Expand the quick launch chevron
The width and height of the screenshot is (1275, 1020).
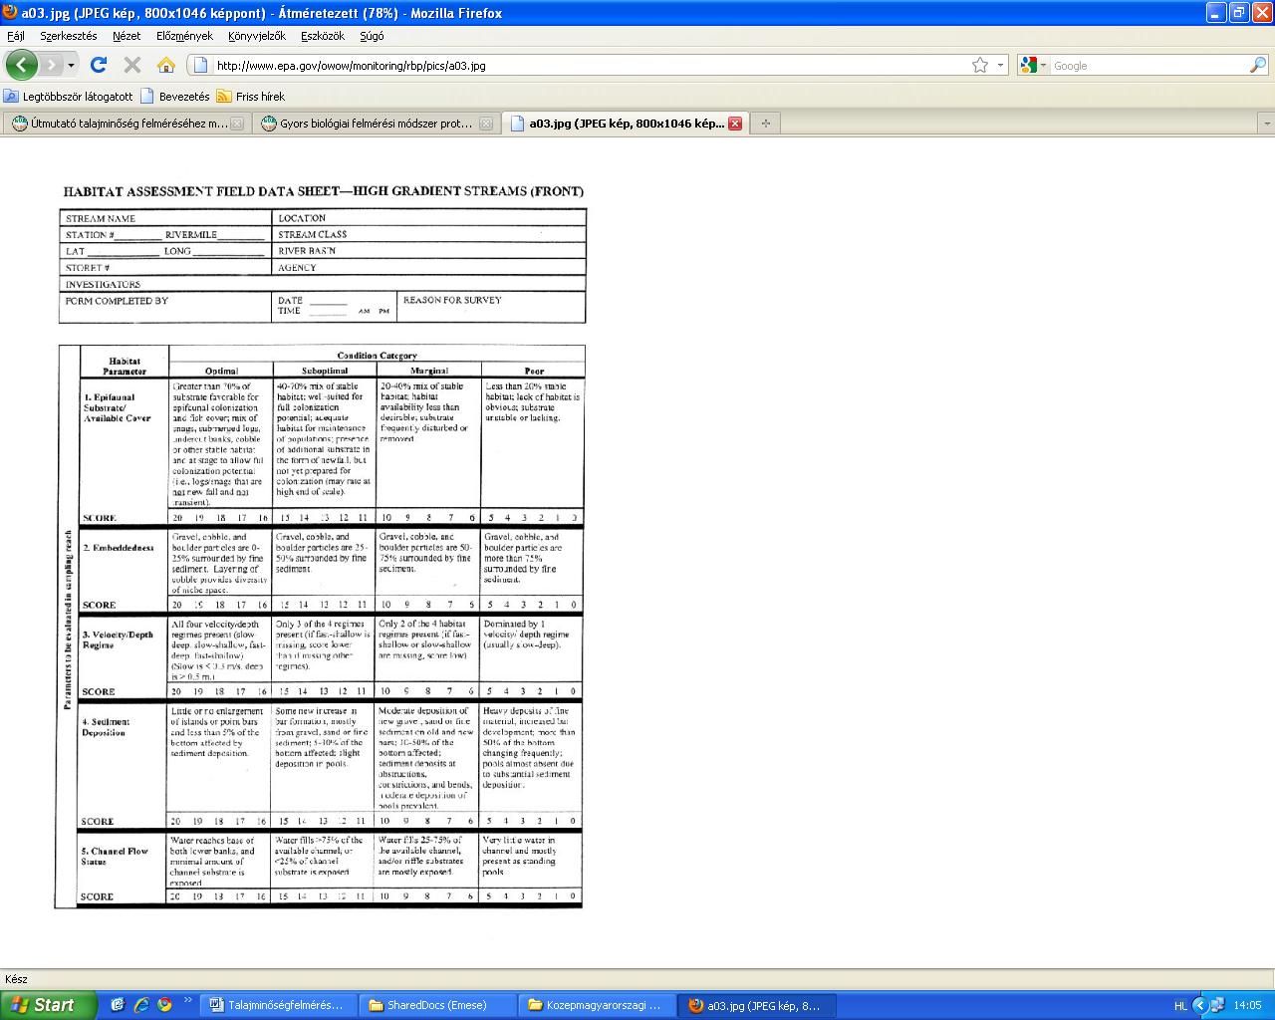[x=187, y=1001]
